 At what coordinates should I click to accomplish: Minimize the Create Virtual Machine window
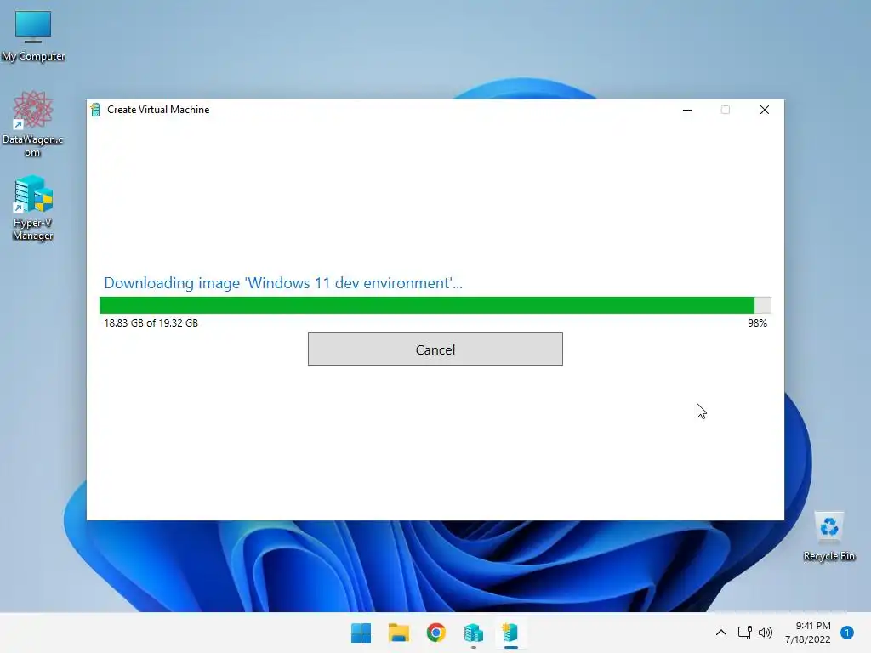[687, 110]
